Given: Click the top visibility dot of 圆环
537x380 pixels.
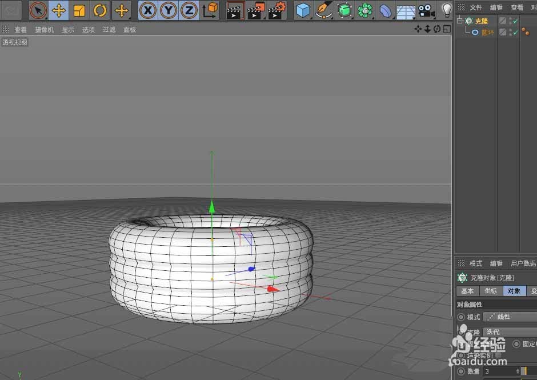Looking at the screenshot, I should coord(511,29).
